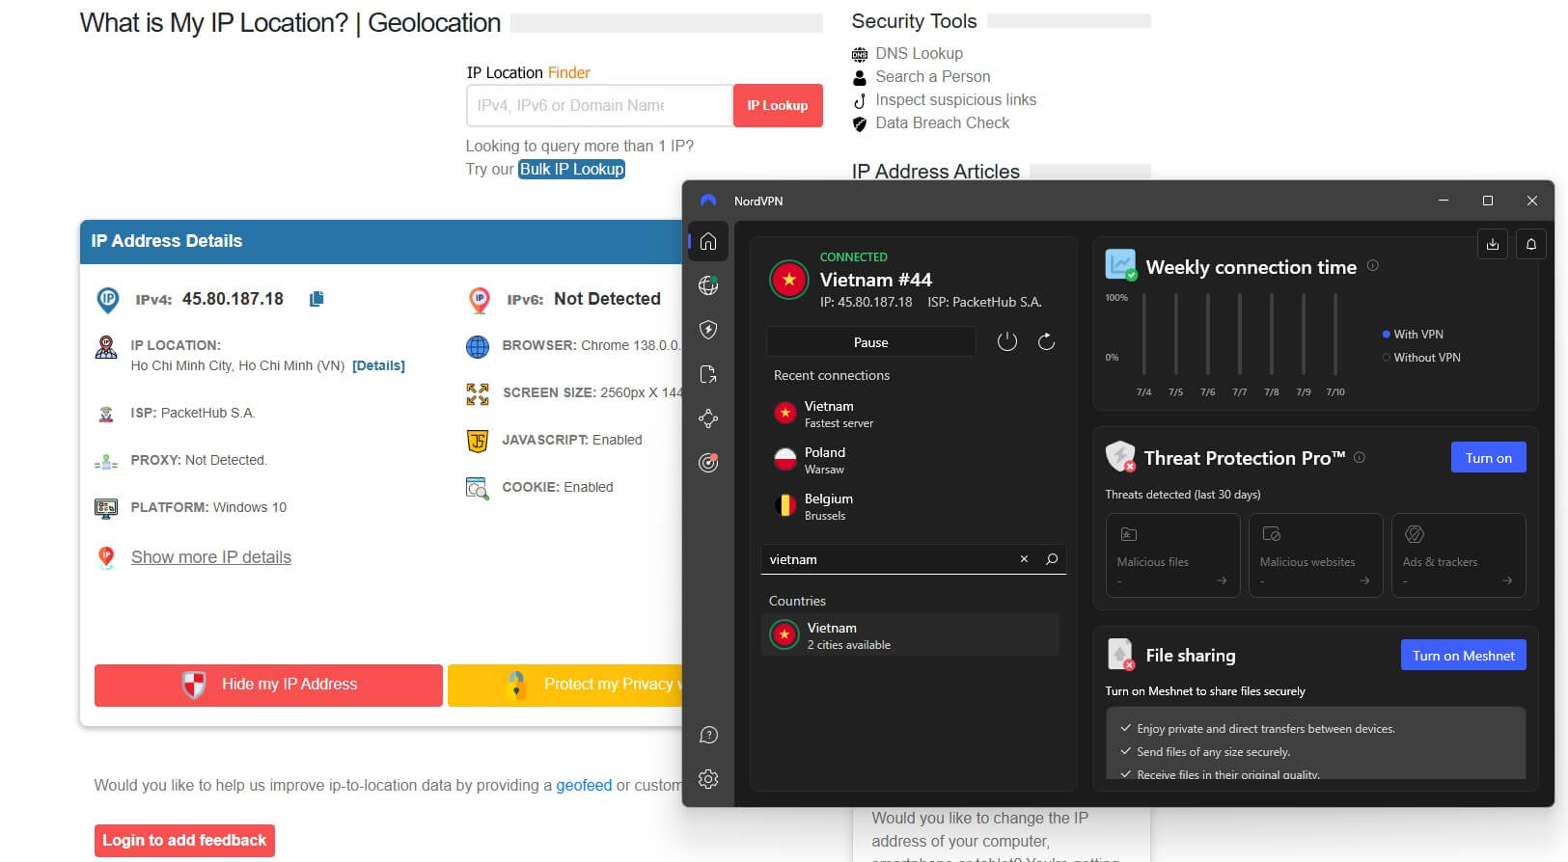Turn on Meshnet for file sharing
Image resolution: width=1568 pixels, height=862 pixels.
[1463, 656]
